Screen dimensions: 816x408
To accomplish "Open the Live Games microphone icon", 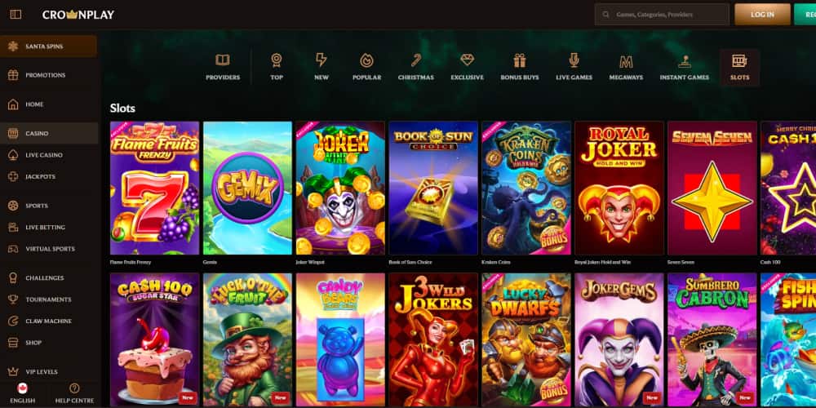I will 574,60.
